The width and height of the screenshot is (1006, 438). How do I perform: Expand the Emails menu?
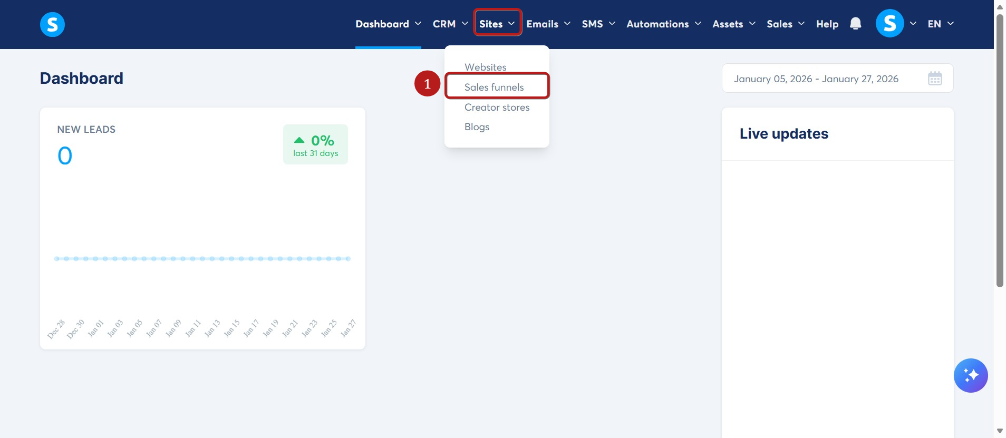(548, 24)
